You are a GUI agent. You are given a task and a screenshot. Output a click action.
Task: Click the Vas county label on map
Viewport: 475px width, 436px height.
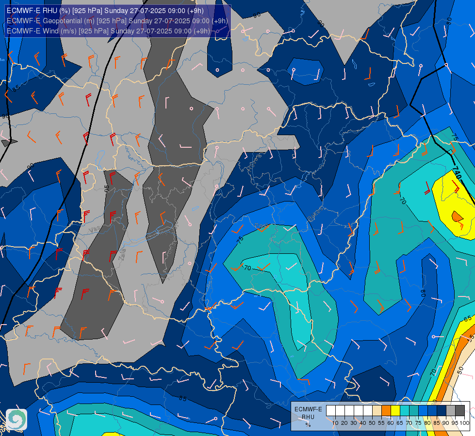tap(94, 230)
